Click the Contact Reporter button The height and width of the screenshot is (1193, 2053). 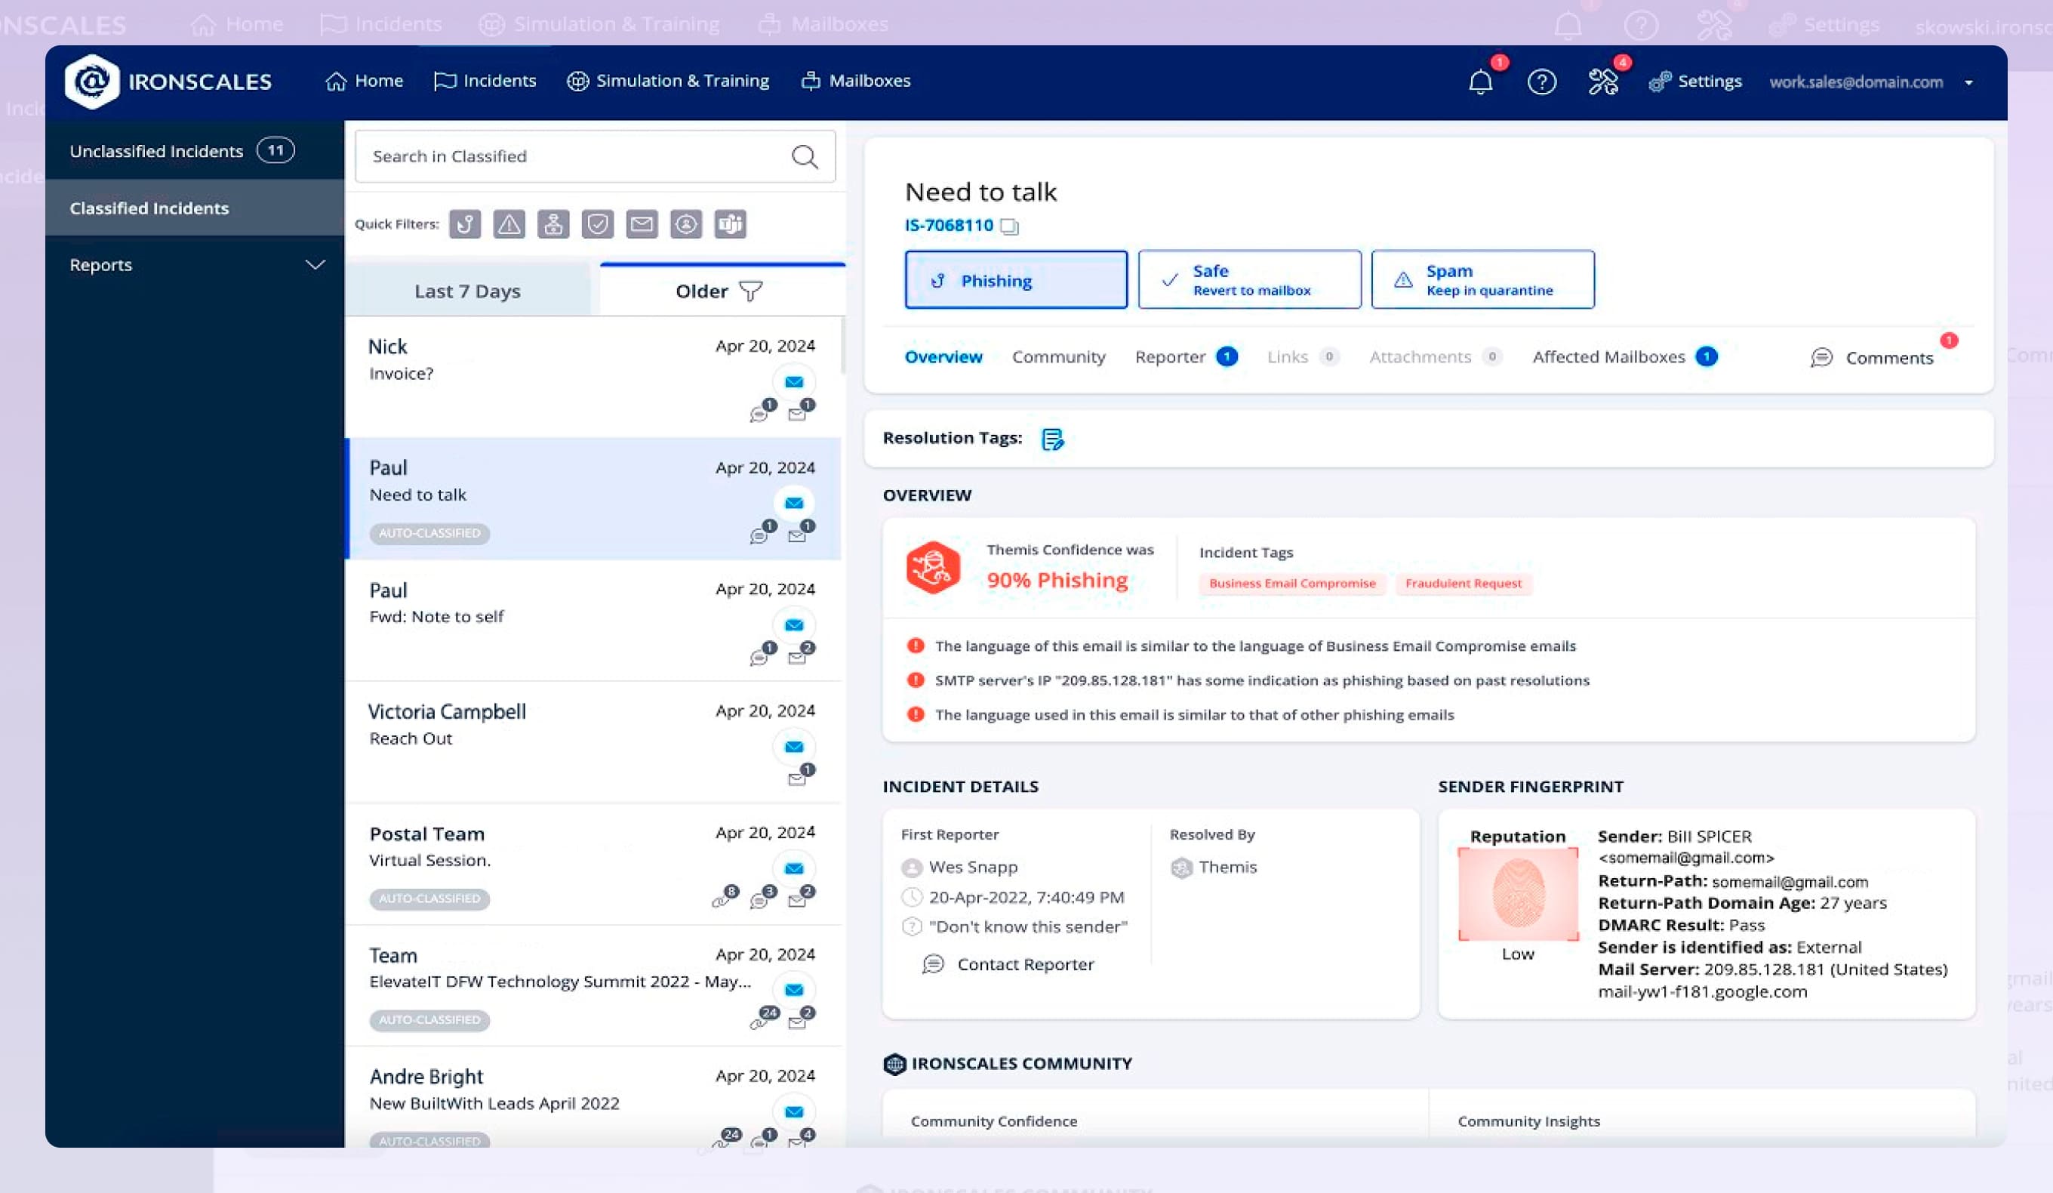(1025, 964)
